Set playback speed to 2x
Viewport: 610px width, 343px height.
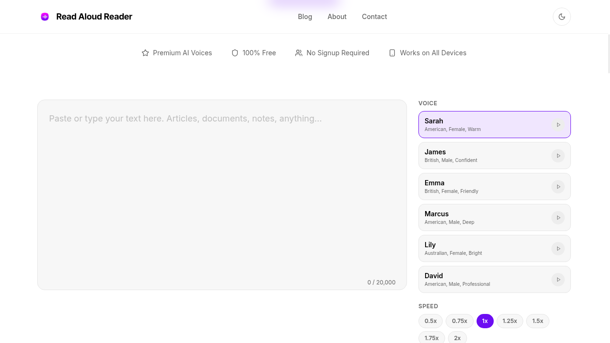[x=457, y=338]
